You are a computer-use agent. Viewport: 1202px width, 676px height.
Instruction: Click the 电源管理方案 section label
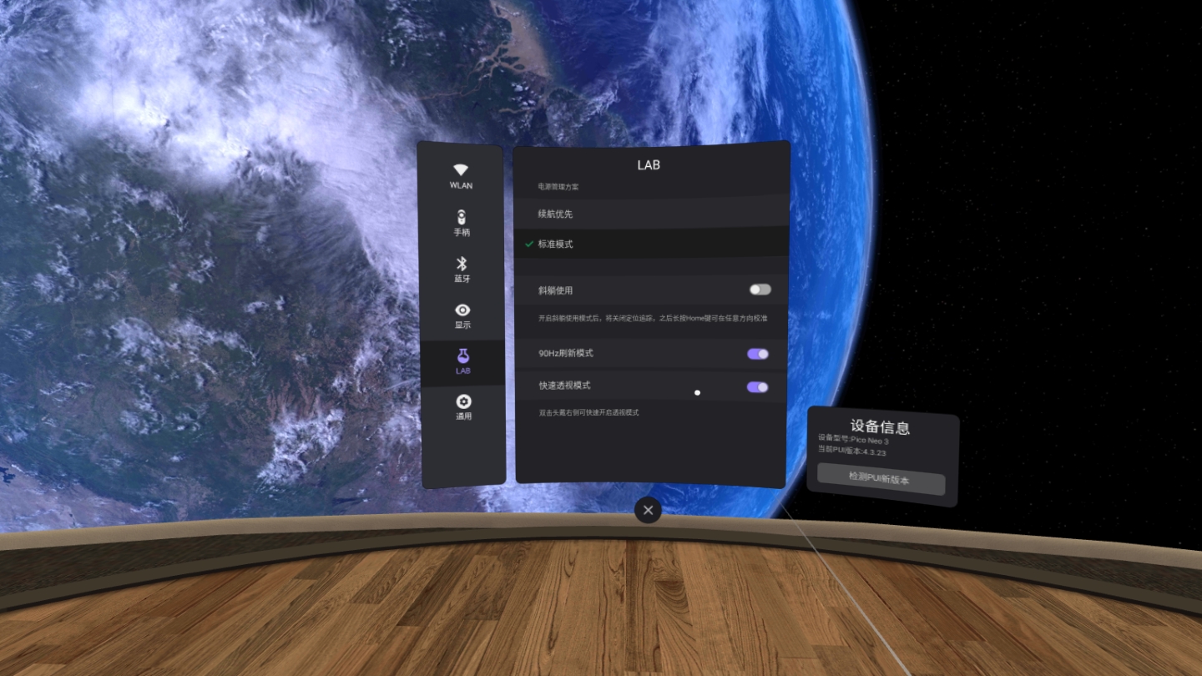558,188
